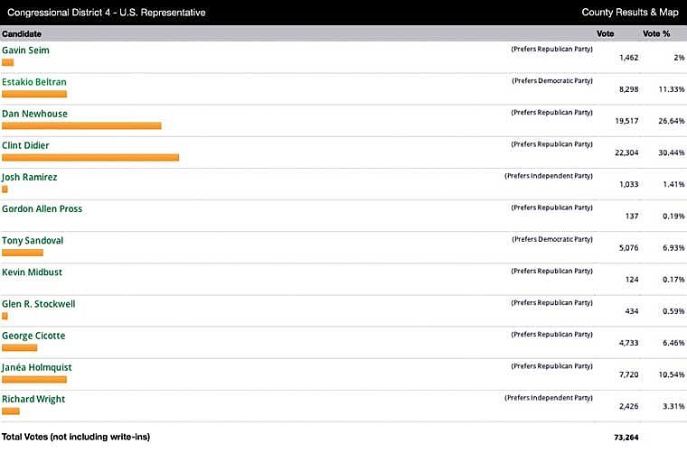The height and width of the screenshot is (452, 687).
Task: Click Clint Didier's orange vote bar
Action: point(90,158)
